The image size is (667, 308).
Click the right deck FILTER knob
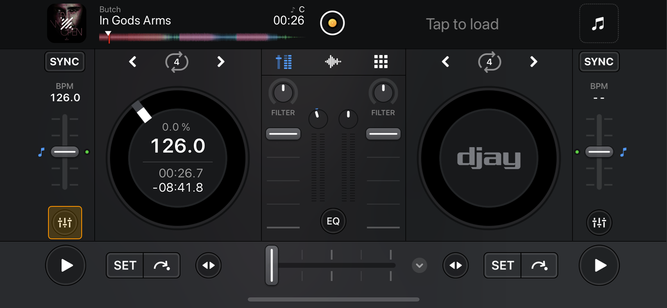(383, 93)
